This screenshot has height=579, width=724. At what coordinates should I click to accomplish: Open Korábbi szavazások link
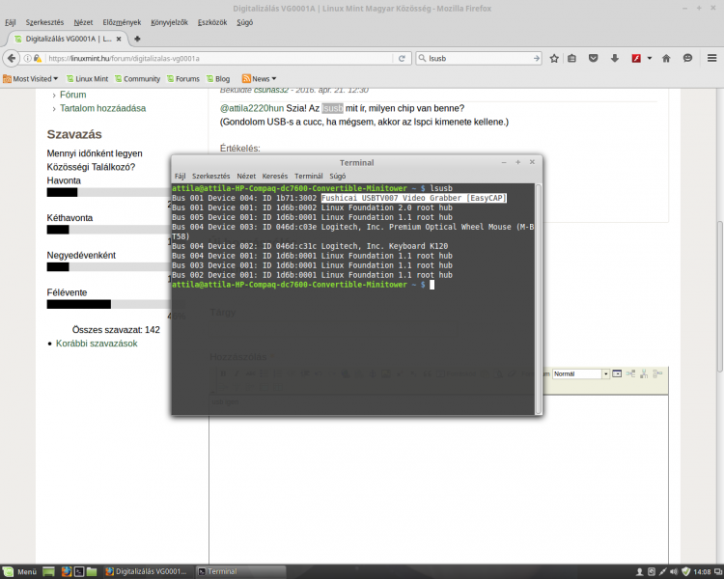[97, 344]
